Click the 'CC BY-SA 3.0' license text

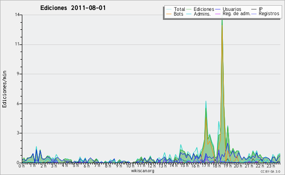[270, 172]
